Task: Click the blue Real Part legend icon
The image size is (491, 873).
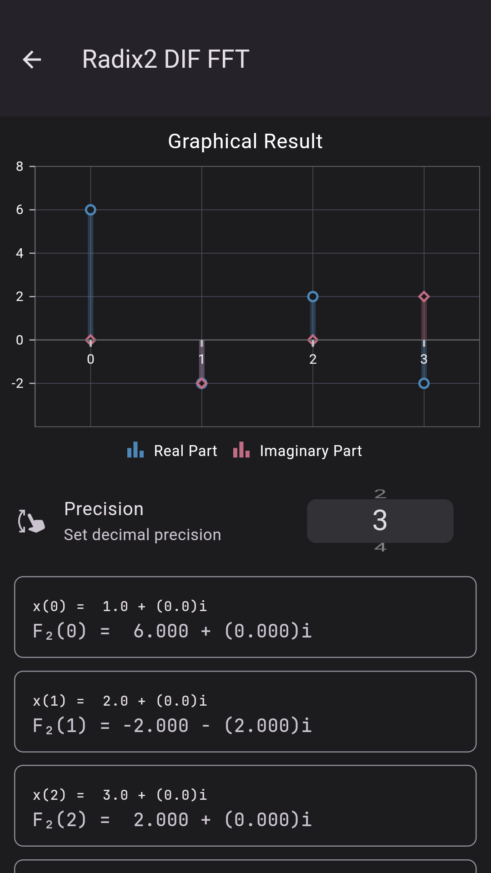Action: pos(135,450)
